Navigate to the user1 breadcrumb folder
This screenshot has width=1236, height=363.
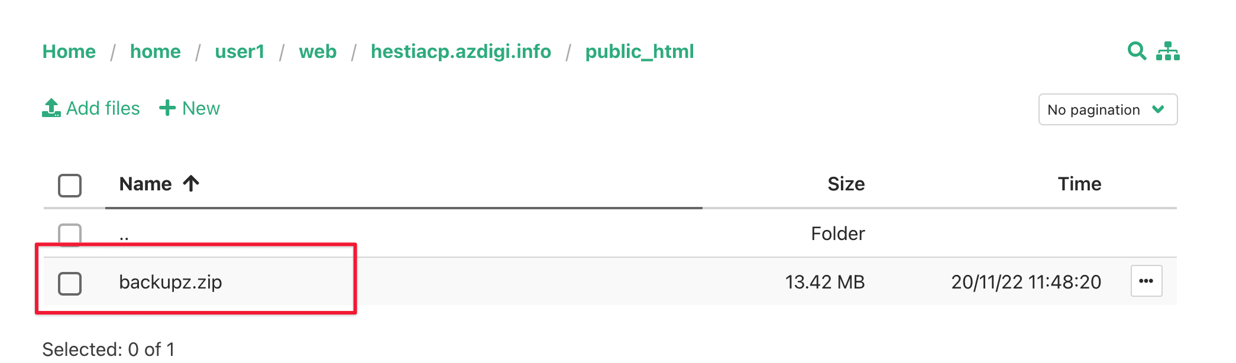(x=240, y=52)
